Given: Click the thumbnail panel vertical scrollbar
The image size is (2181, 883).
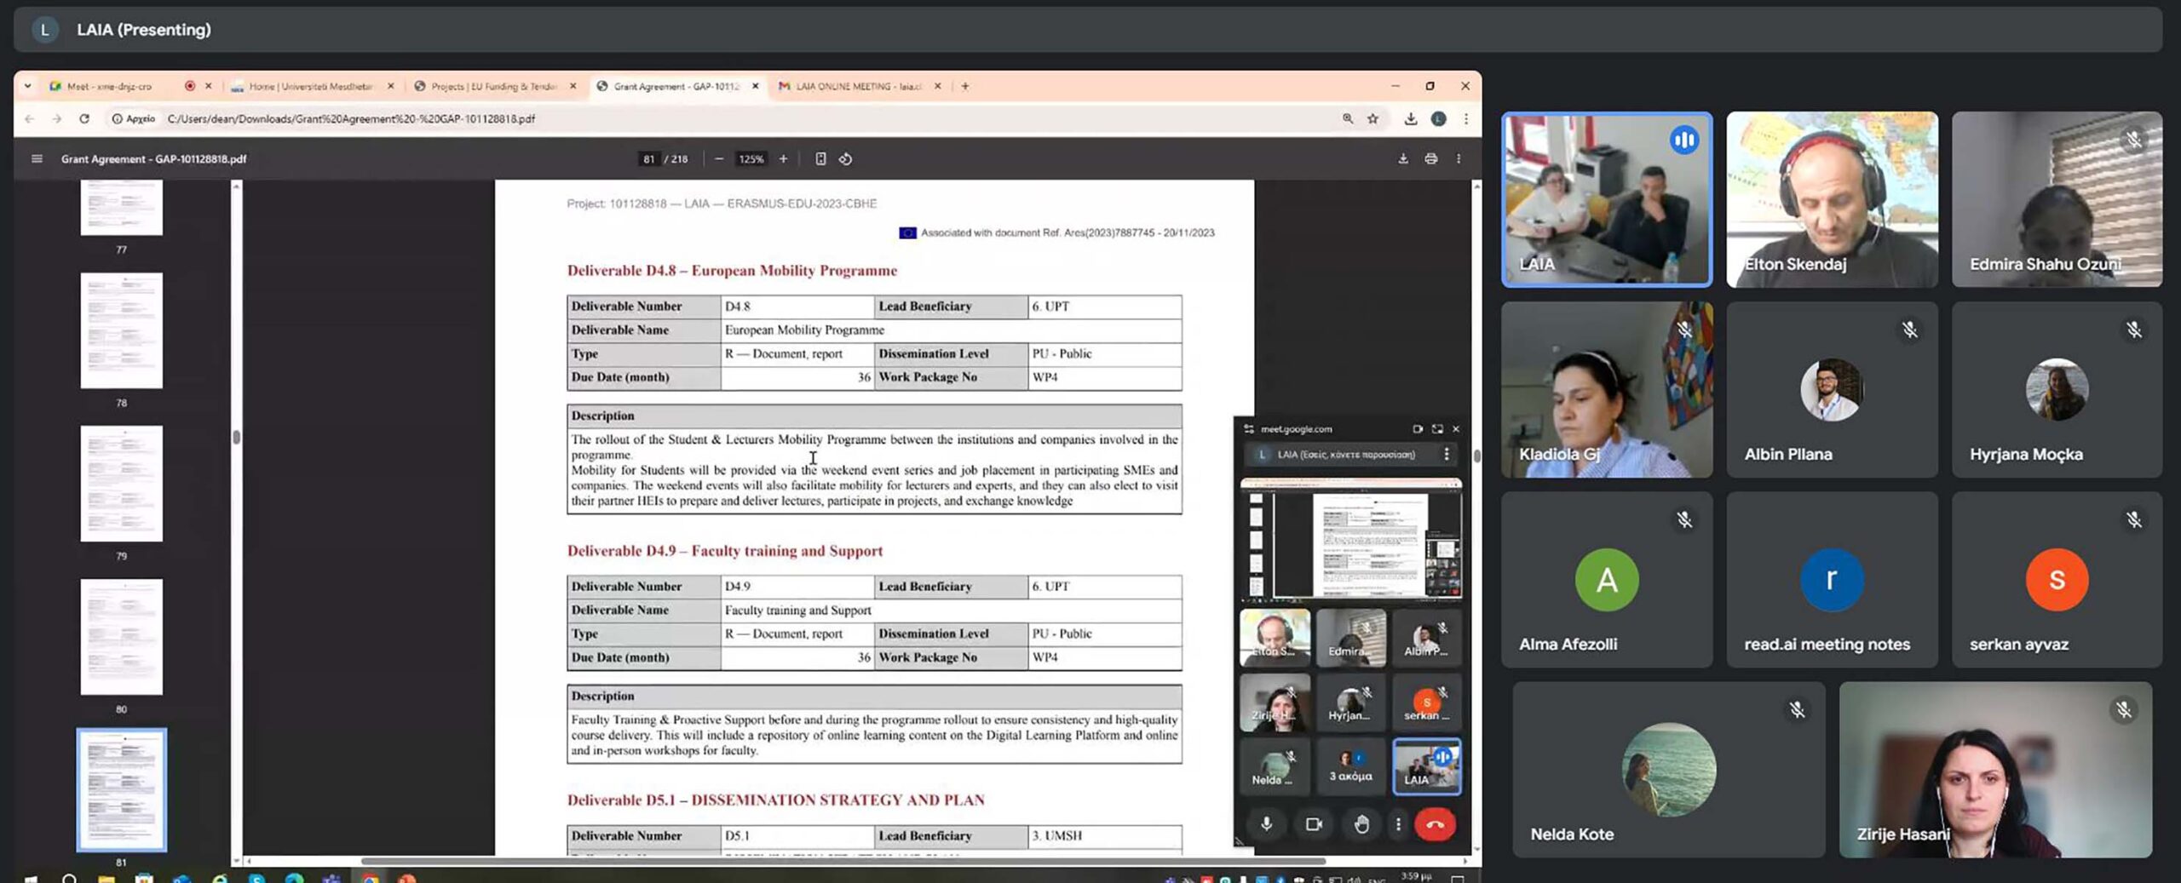Looking at the screenshot, I should (x=237, y=438).
